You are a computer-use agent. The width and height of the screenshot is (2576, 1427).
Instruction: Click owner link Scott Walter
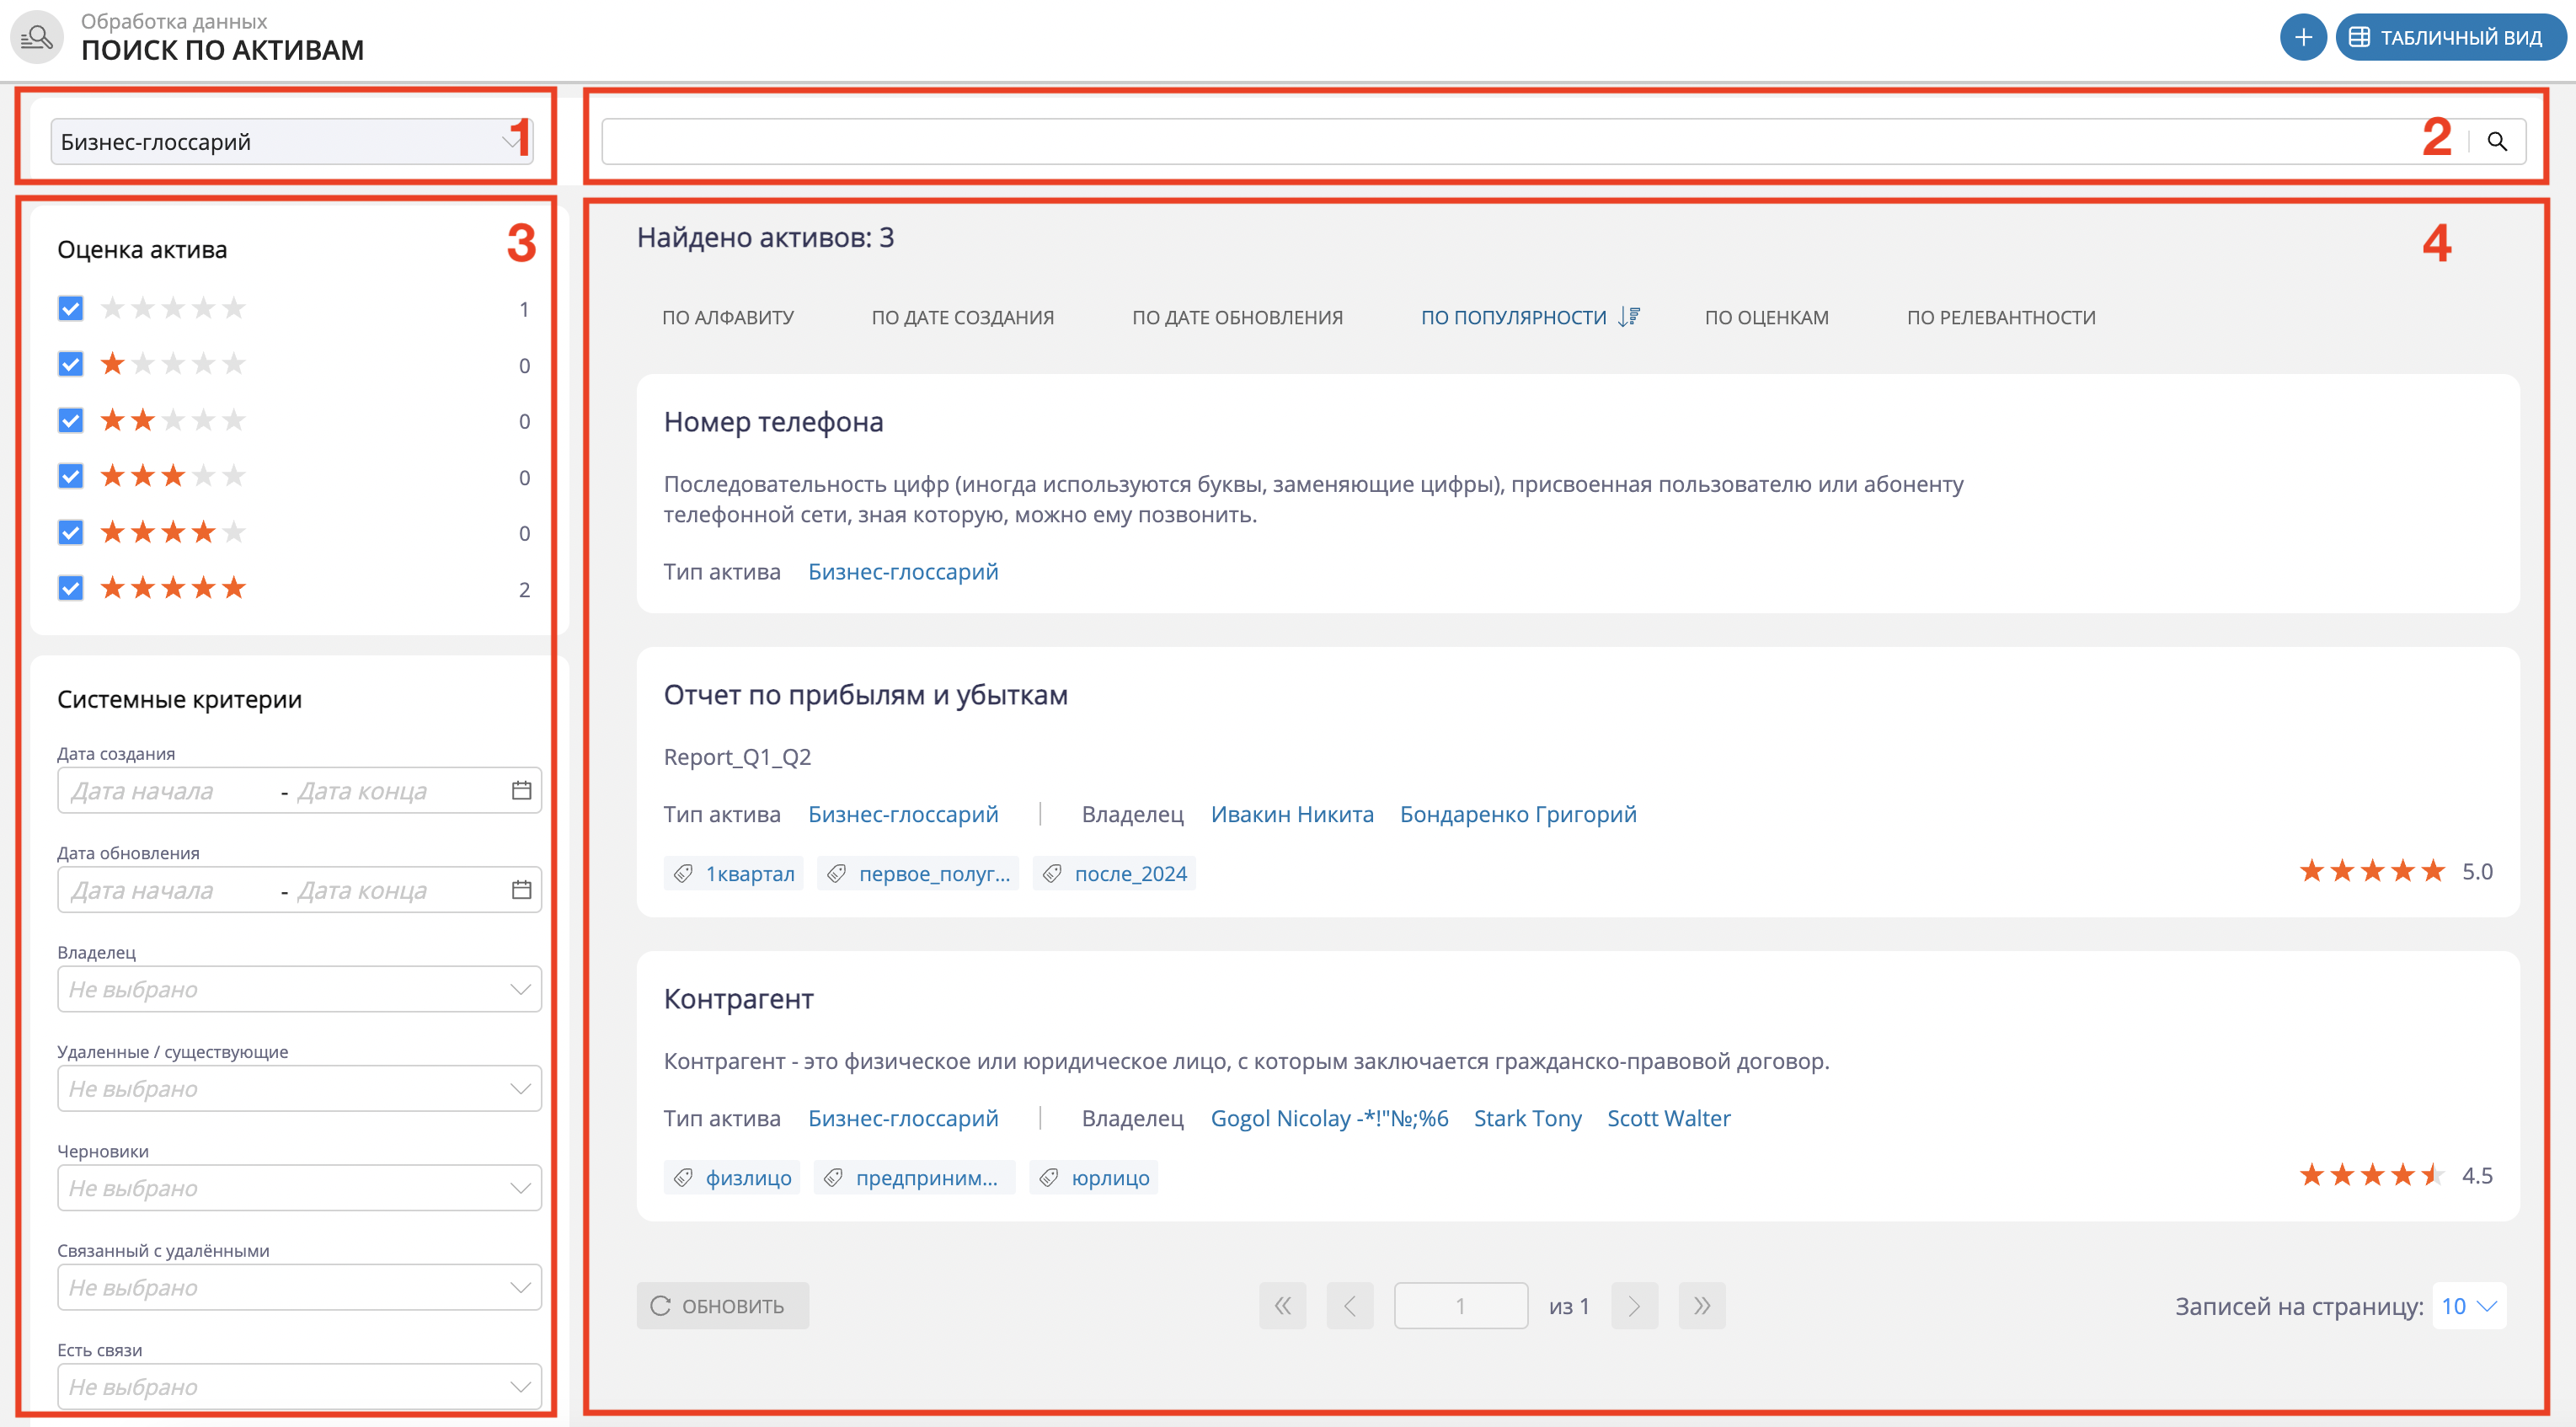point(1668,1118)
